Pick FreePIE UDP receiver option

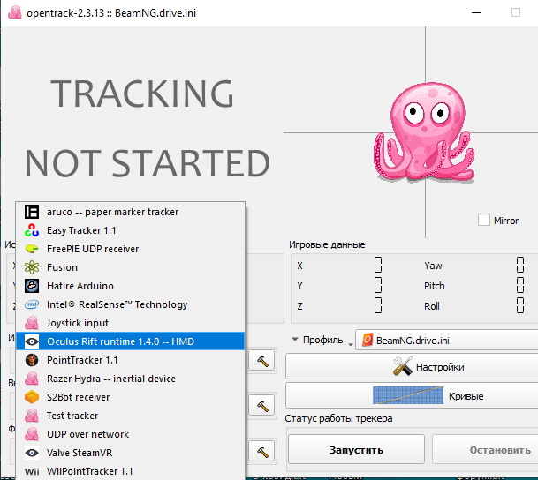pyautogui.click(x=131, y=249)
